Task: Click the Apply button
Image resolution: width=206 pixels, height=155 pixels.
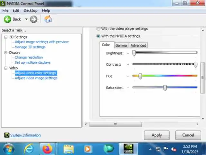Action: (x=157, y=135)
